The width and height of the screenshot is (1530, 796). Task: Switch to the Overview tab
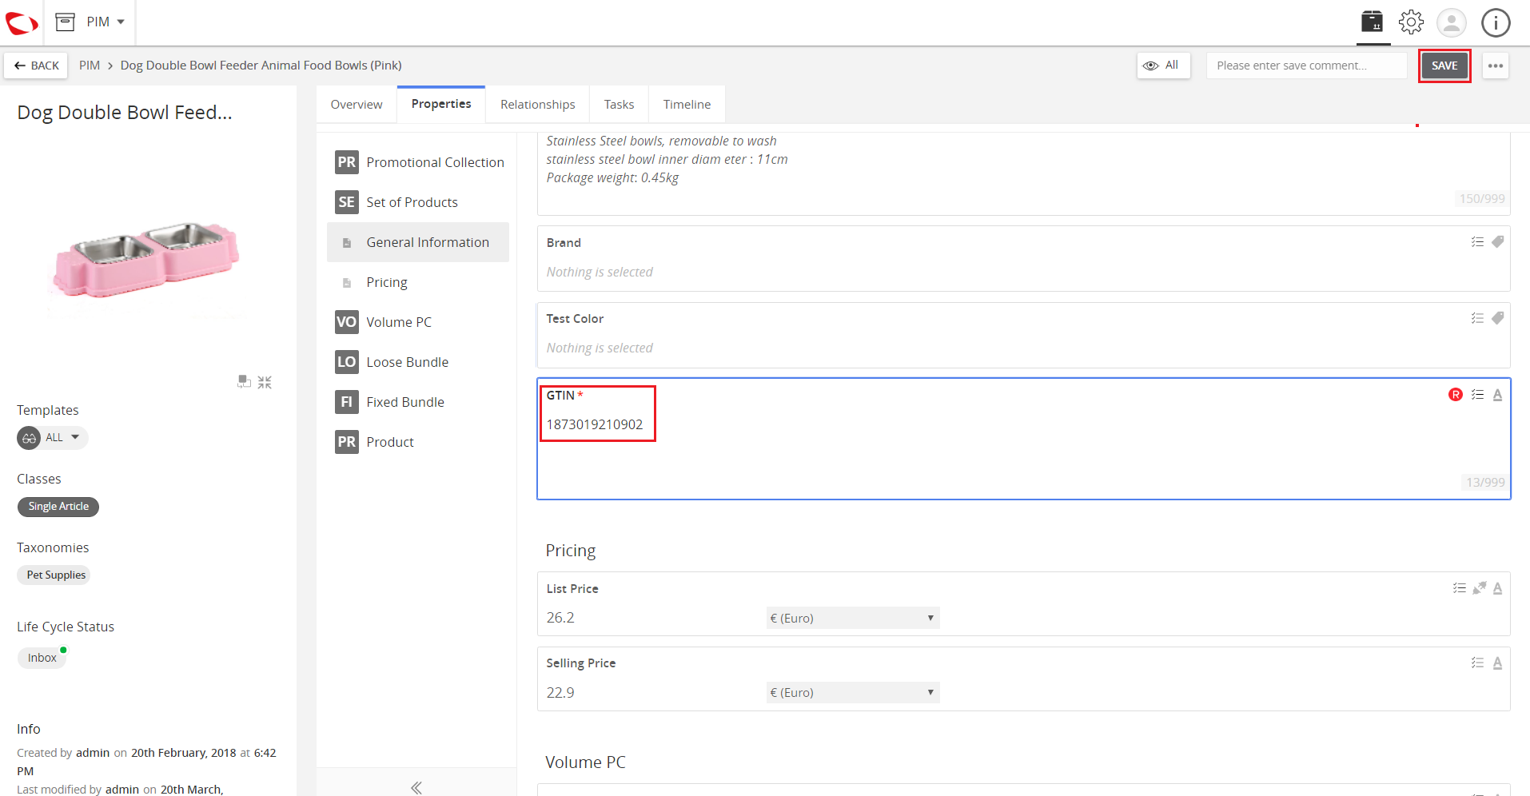pyautogui.click(x=357, y=105)
